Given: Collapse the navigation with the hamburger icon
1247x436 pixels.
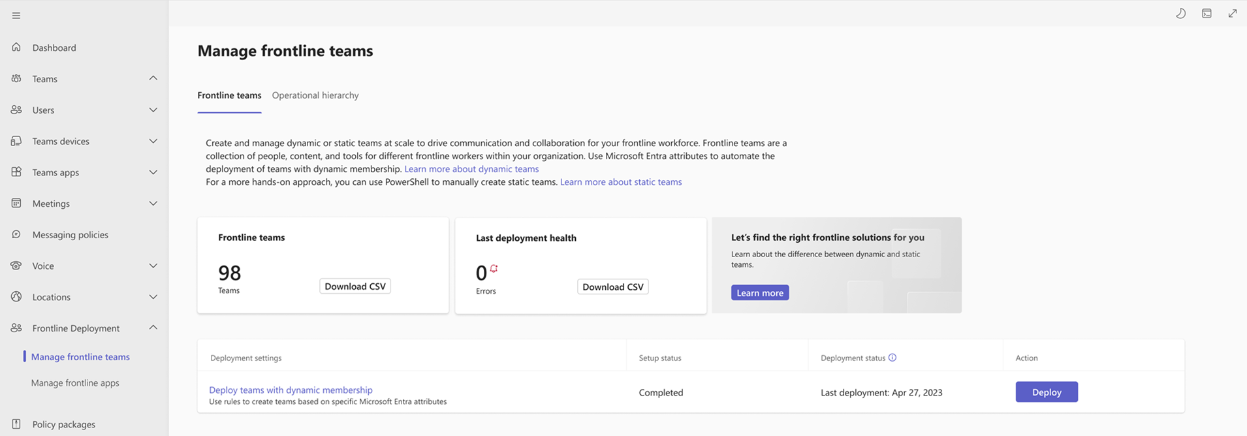Looking at the screenshot, I should pyautogui.click(x=16, y=16).
